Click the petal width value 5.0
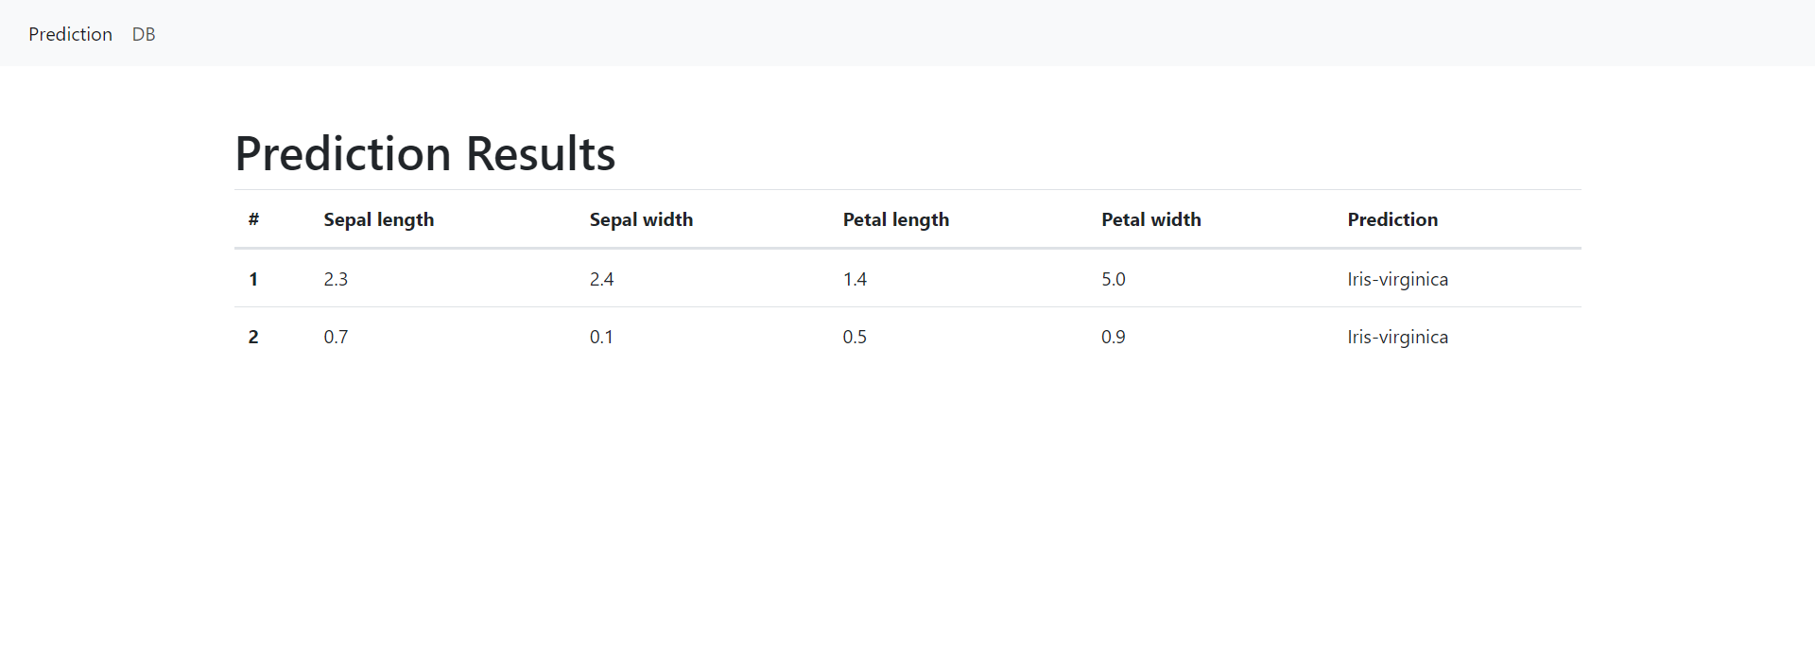The height and width of the screenshot is (661, 1815). 1114,278
